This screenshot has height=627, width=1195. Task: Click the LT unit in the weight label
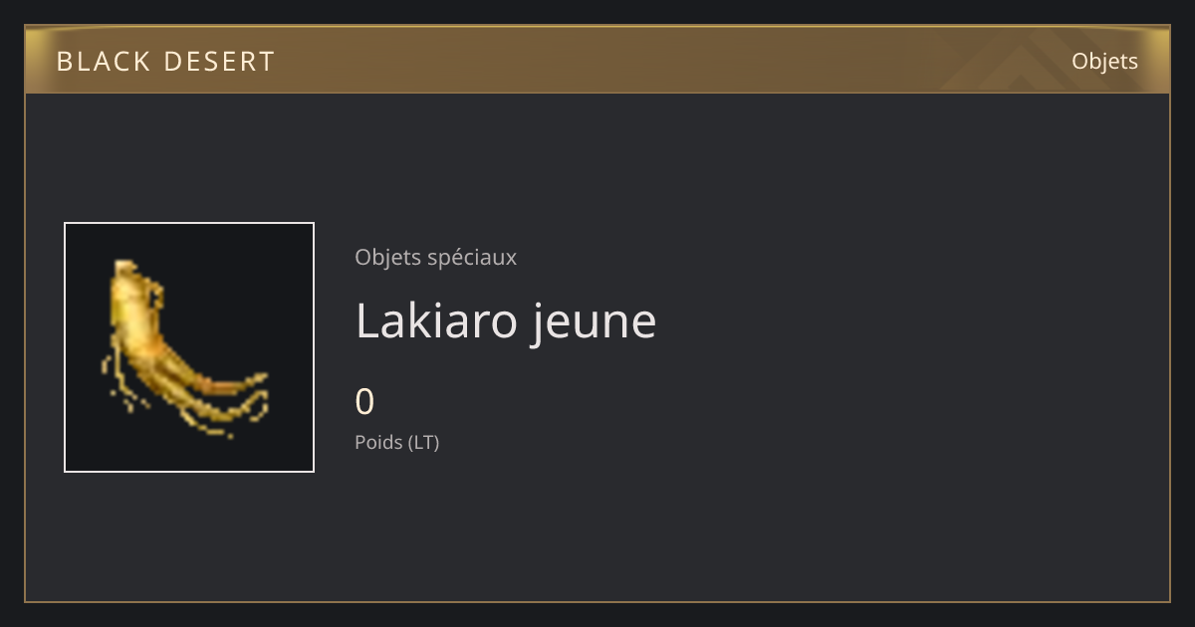coord(423,442)
